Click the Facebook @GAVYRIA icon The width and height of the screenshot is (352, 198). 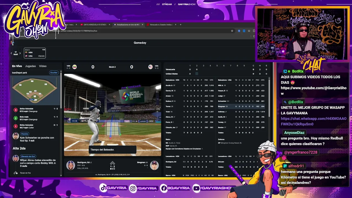(x=164, y=188)
